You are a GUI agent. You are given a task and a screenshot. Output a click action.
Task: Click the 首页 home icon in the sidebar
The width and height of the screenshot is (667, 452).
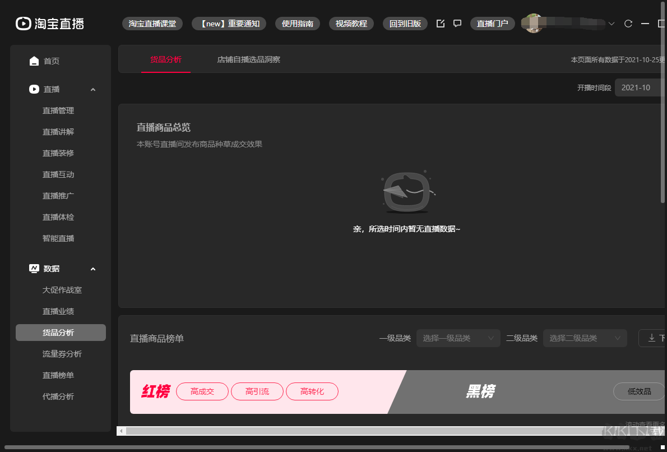click(34, 61)
